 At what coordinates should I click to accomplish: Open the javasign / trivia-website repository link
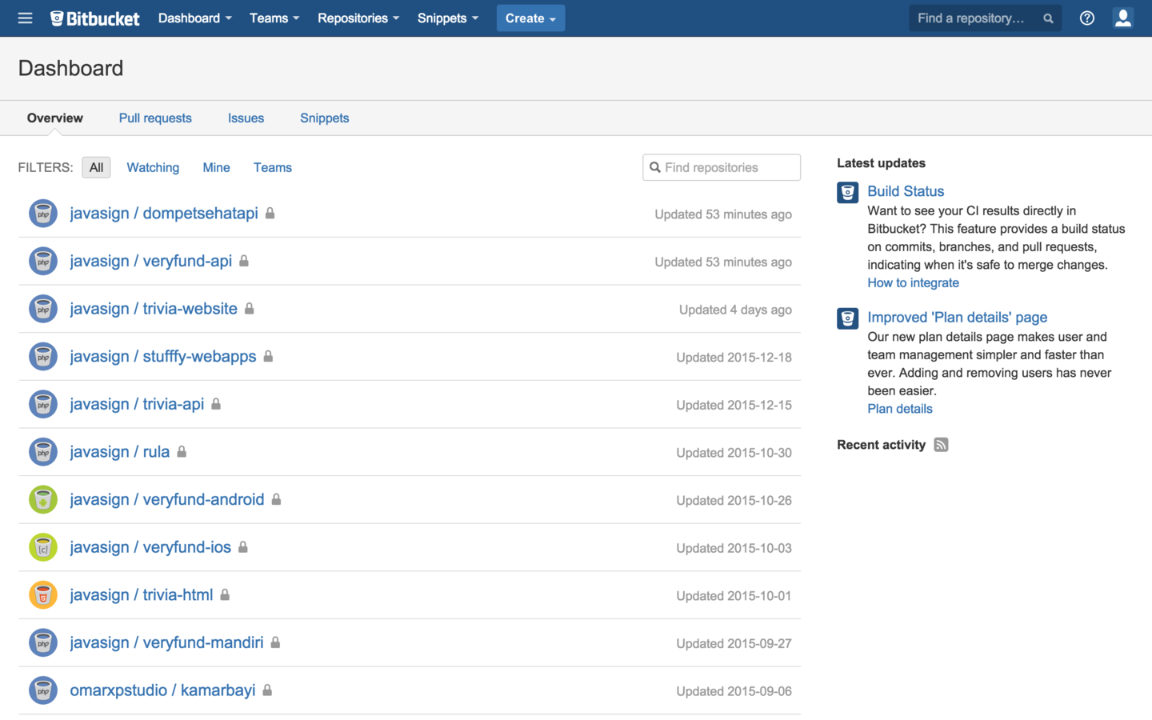(x=154, y=309)
